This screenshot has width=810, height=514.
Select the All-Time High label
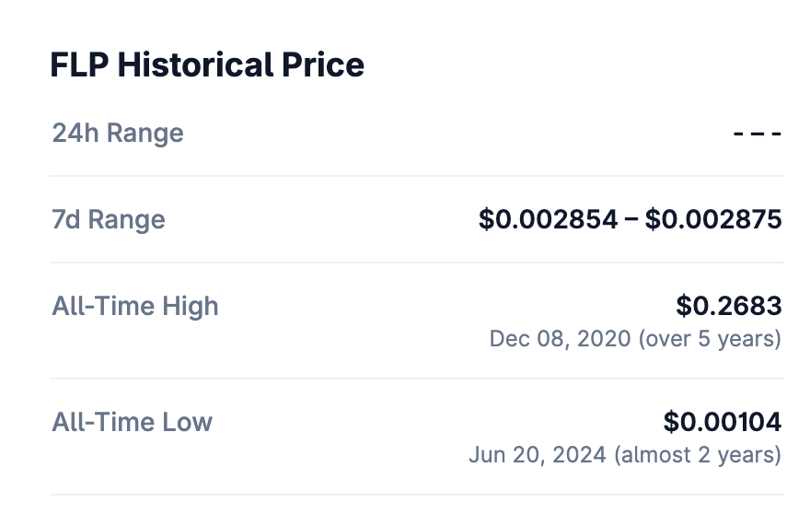[x=135, y=306]
